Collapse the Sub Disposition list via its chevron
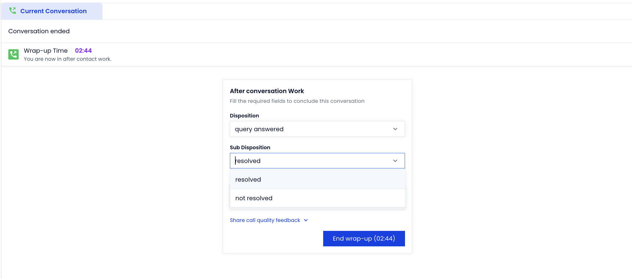632x279 pixels. (395, 161)
